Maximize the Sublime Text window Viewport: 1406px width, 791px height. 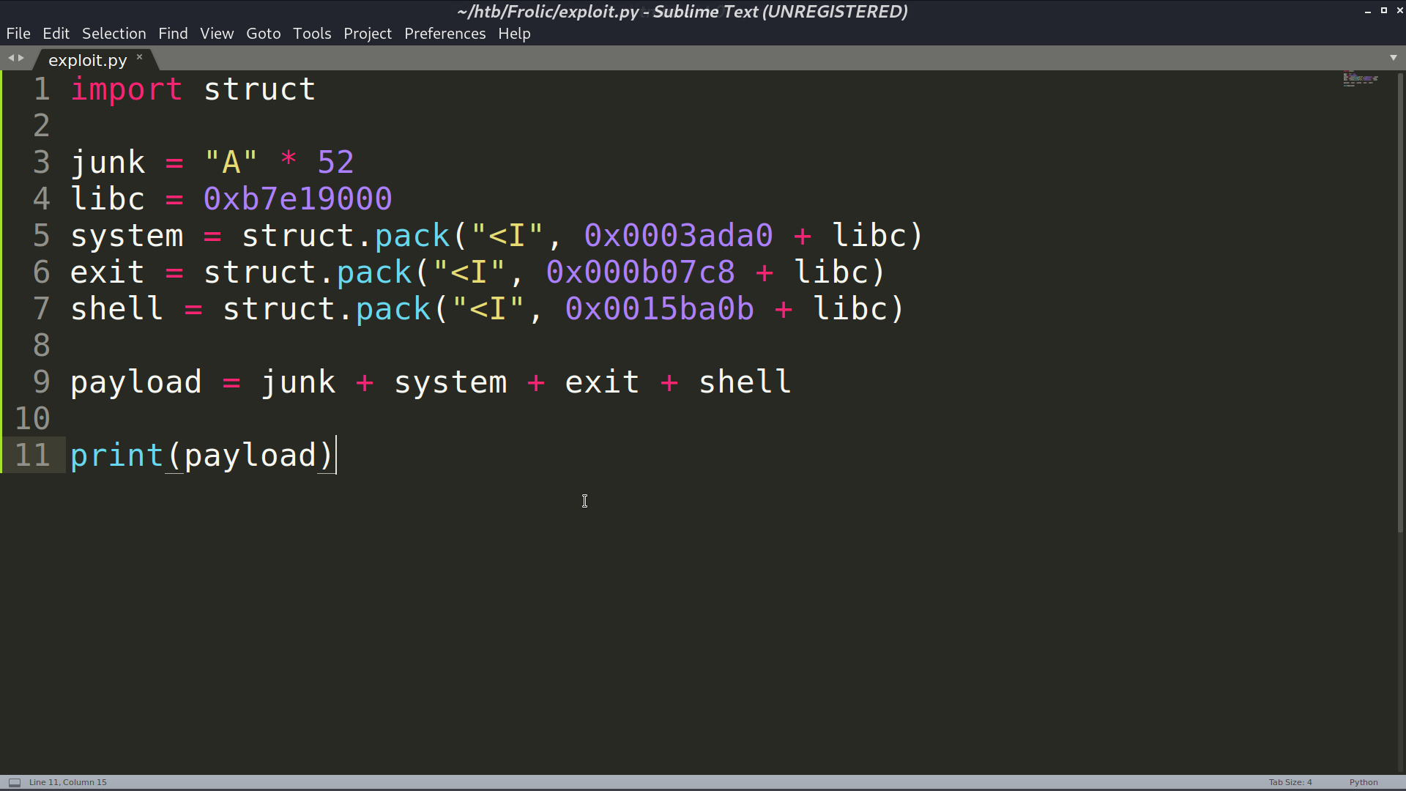1383,10
